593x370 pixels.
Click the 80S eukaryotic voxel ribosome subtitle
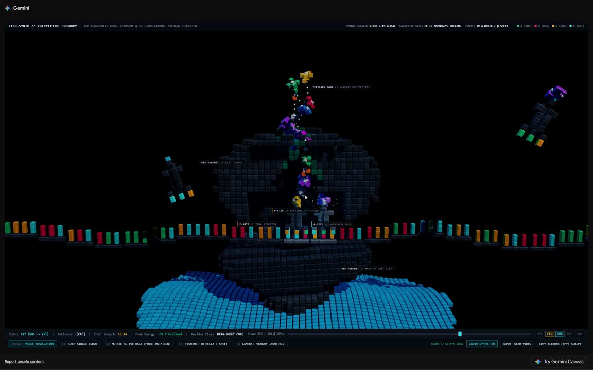coord(141,26)
